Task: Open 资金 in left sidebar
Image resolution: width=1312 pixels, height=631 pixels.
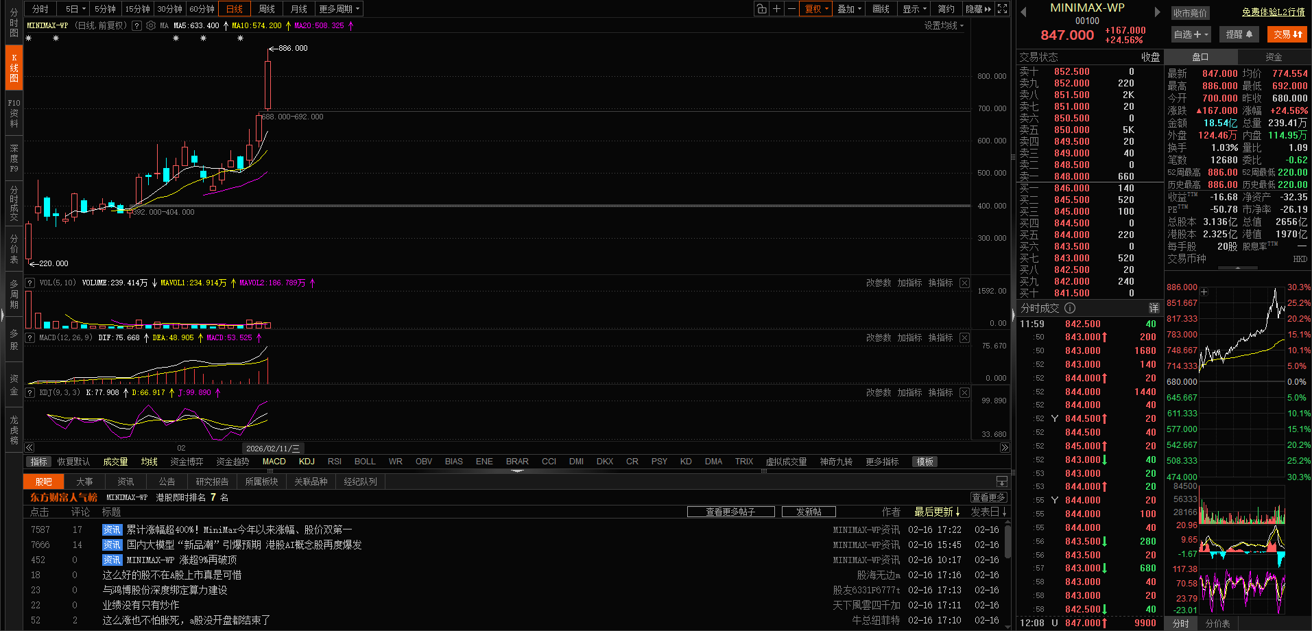Action: tap(14, 385)
